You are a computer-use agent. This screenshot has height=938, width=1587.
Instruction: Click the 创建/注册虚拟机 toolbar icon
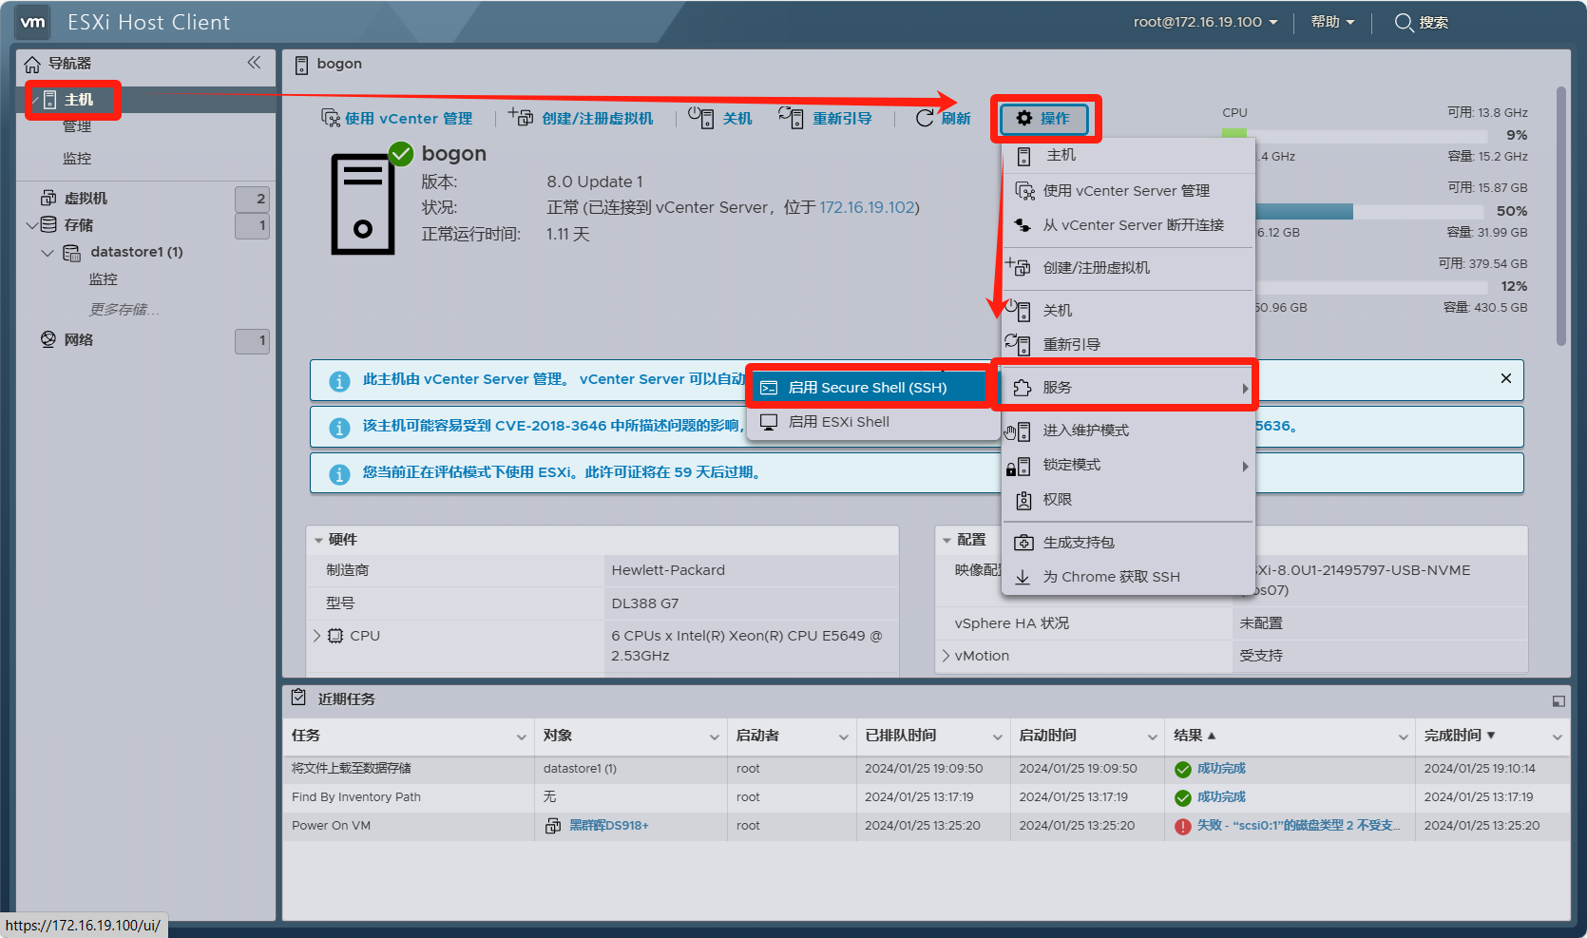(x=521, y=117)
